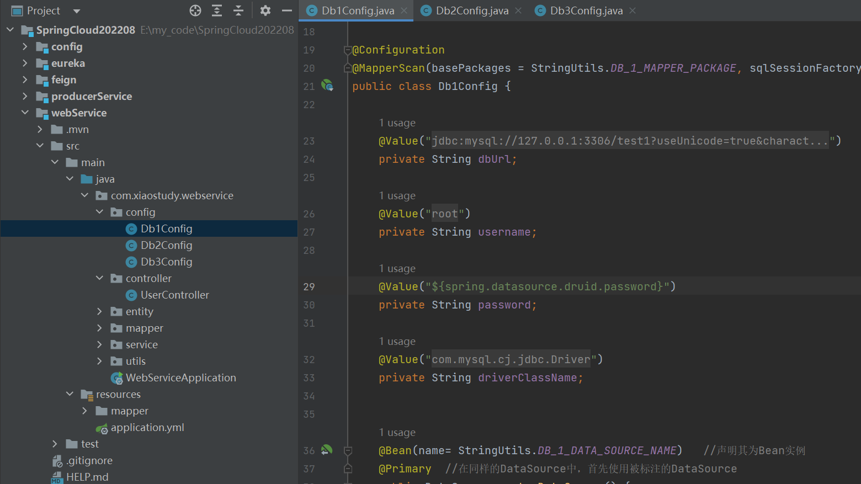This screenshot has height=484, width=861.
Task: Collapse the controller package
Action: tap(99, 278)
